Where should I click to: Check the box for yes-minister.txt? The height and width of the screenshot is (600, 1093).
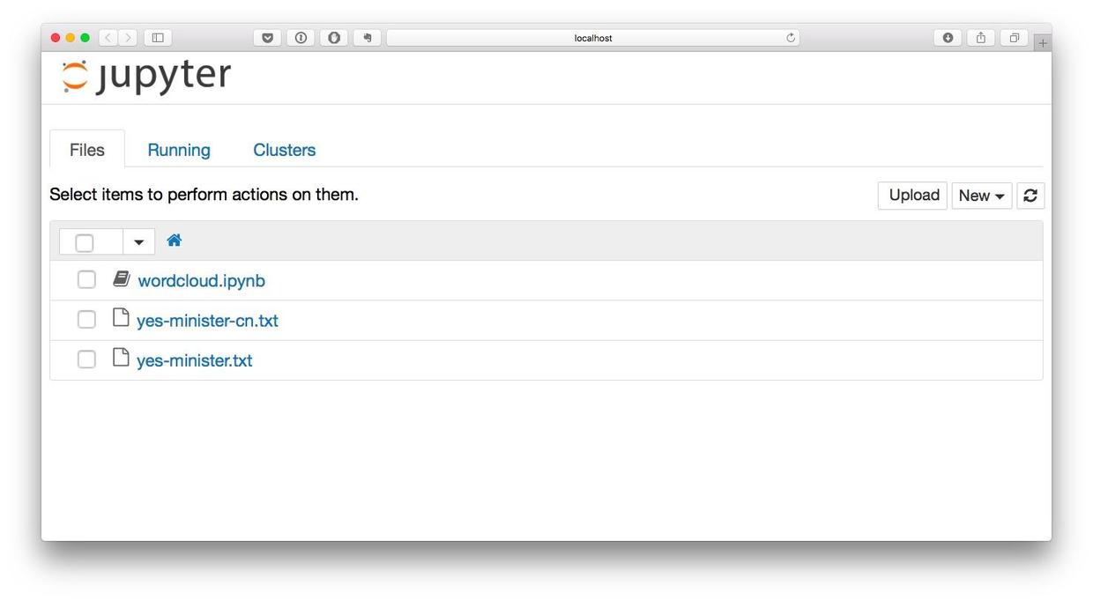click(86, 359)
